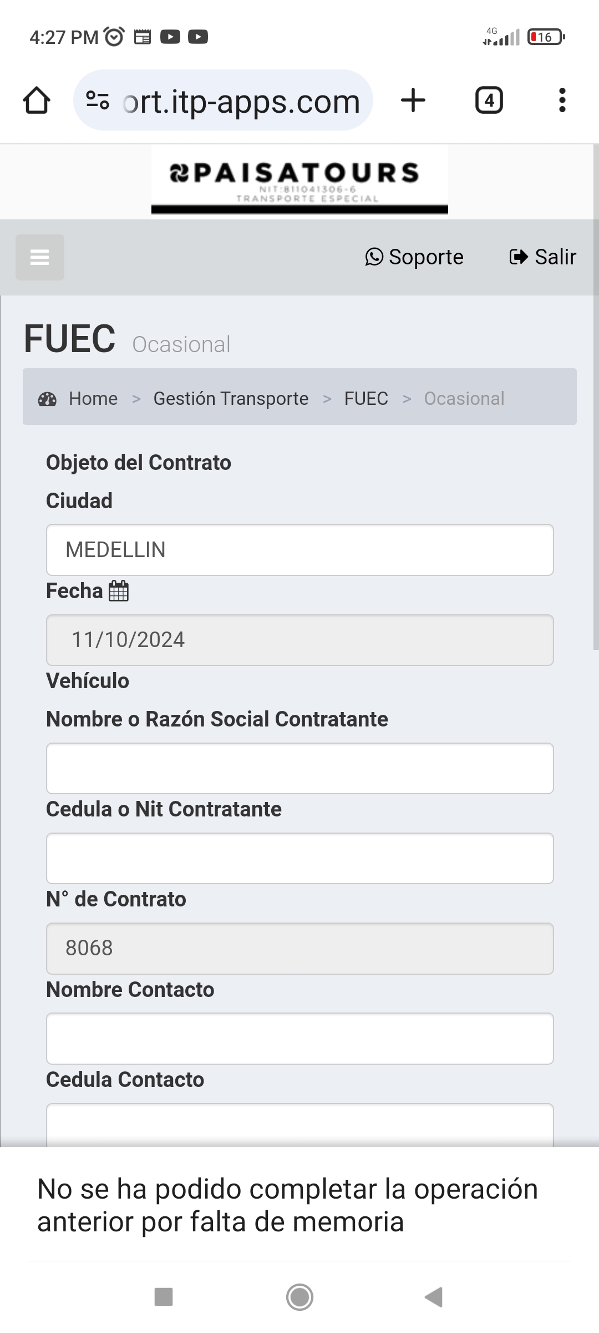This screenshot has height=1333, width=599.
Task: Tap the dashboard icon in breadcrumb
Action: (x=47, y=399)
